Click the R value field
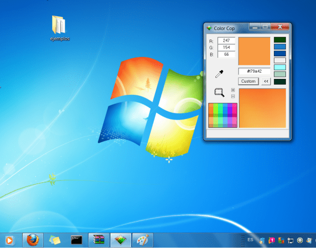Image resolution: width=316 pixels, height=248 pixels. coord(226,41)
